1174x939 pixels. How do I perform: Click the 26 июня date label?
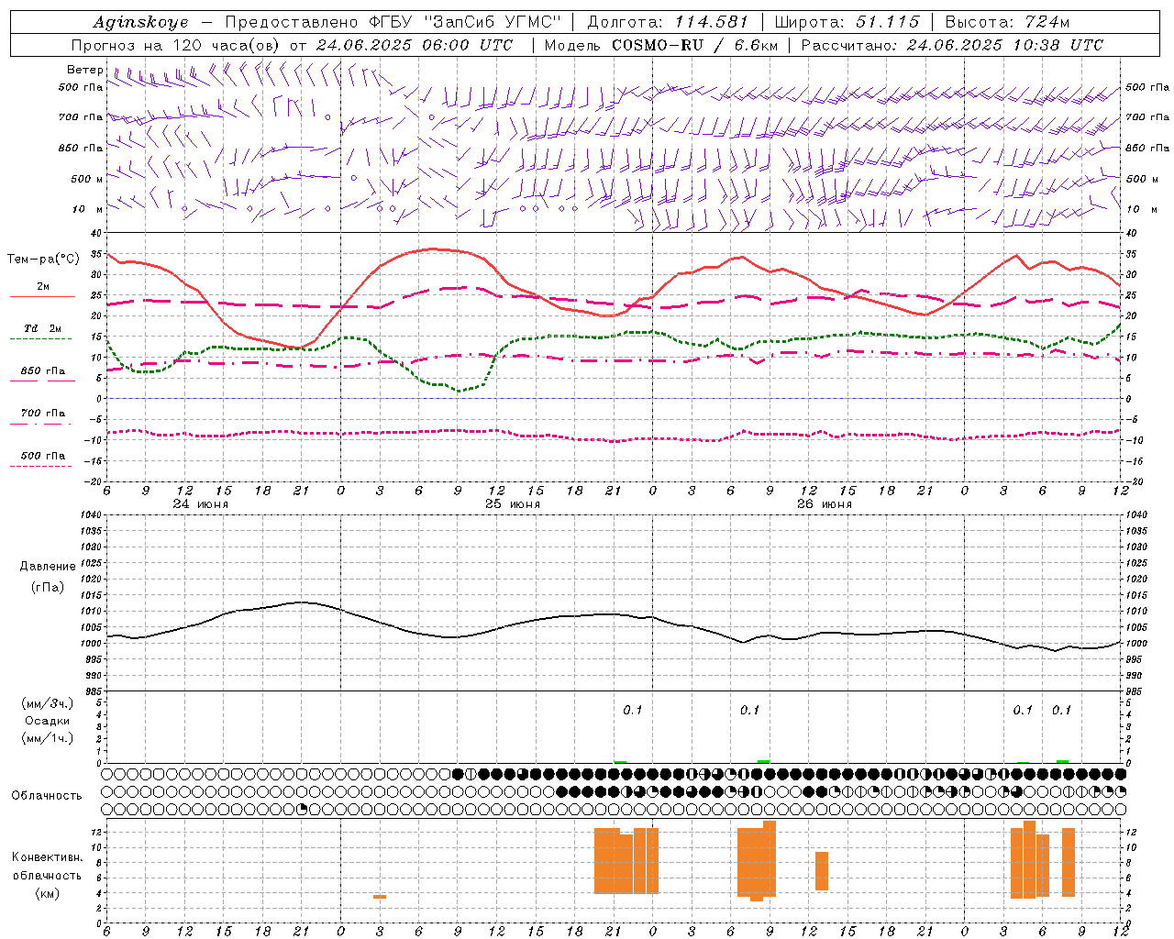pos(824,504)
